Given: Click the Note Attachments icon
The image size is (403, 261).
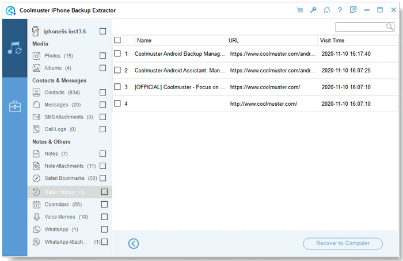Looking at the screenshot, I should click(36, 166).
